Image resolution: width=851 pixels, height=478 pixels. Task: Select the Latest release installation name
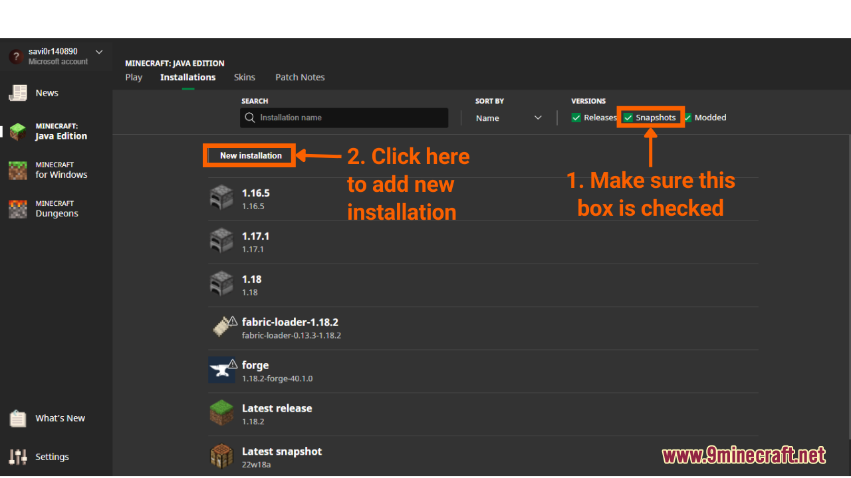tap(277, 408)
